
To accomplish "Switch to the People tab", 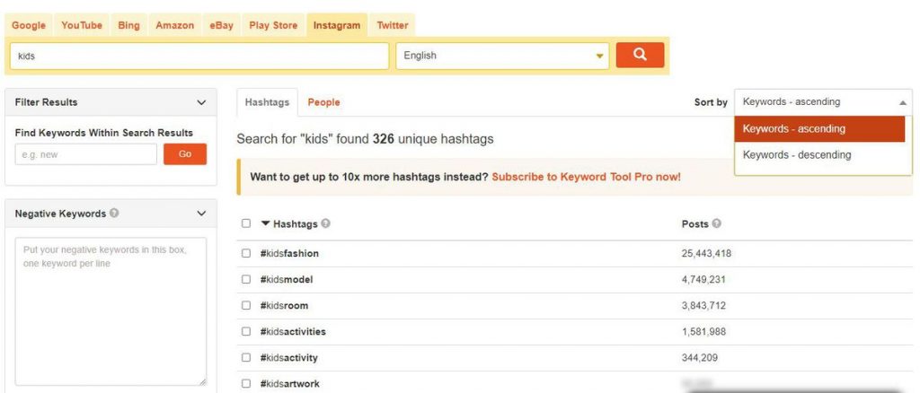I will [x=323, y=102].
